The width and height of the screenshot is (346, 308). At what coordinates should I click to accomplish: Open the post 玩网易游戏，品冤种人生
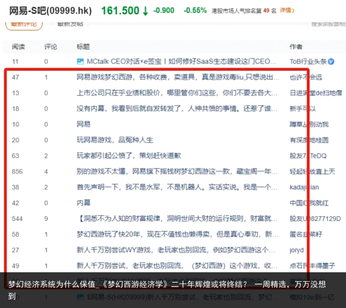tap(115, 140)
